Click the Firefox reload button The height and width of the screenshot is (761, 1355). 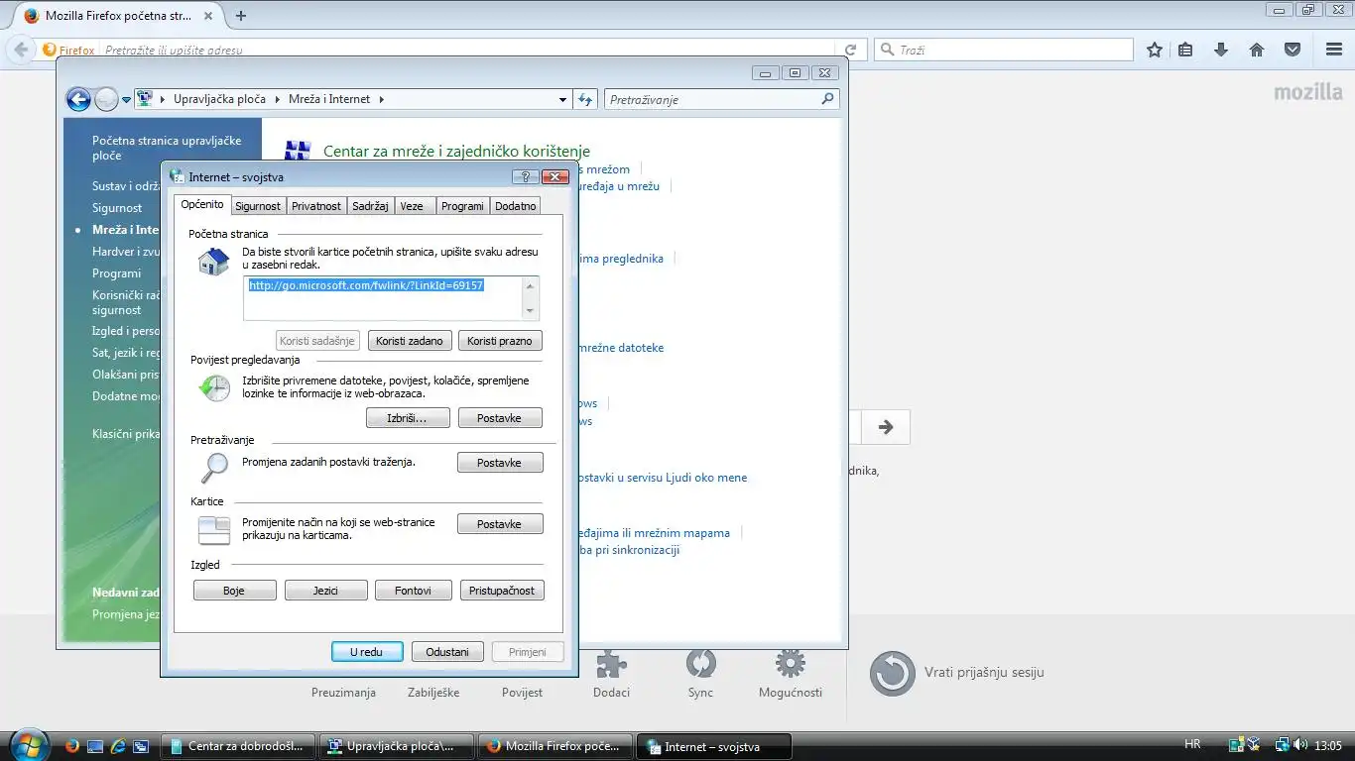(850, 50)
